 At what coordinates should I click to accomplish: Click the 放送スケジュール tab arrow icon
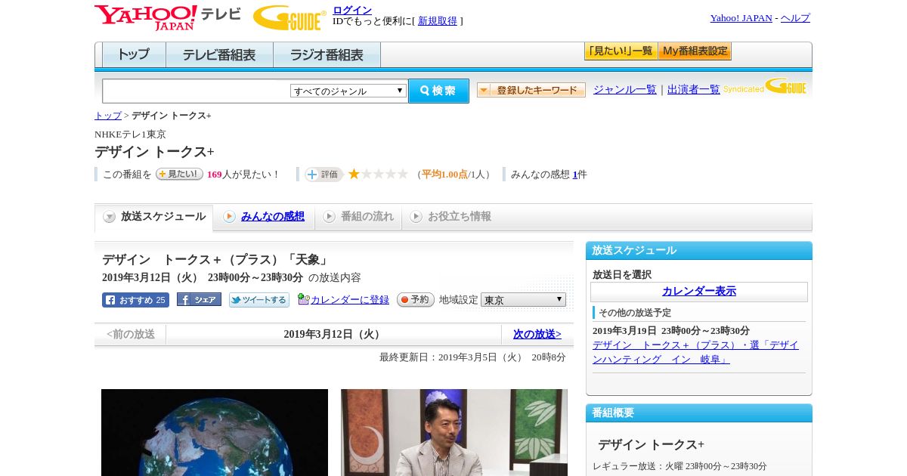110,217
